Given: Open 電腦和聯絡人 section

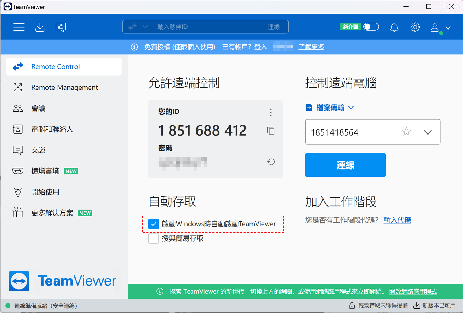Looking at the screenshot, I should click(x=64, y=129).
